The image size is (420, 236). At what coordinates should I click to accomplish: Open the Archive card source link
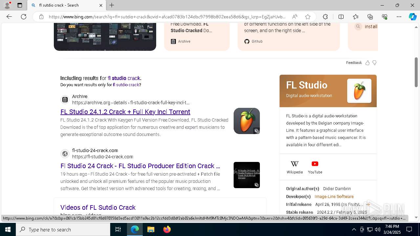[181, 41]
